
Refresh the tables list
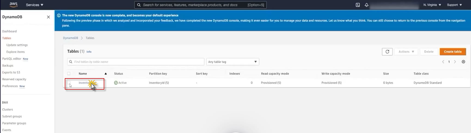coord(387,52)
